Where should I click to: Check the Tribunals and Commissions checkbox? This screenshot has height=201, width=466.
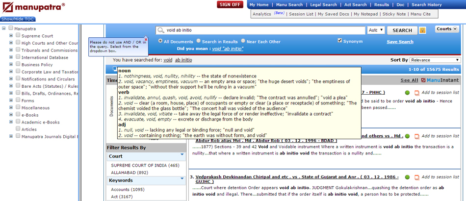click(18, 50)
